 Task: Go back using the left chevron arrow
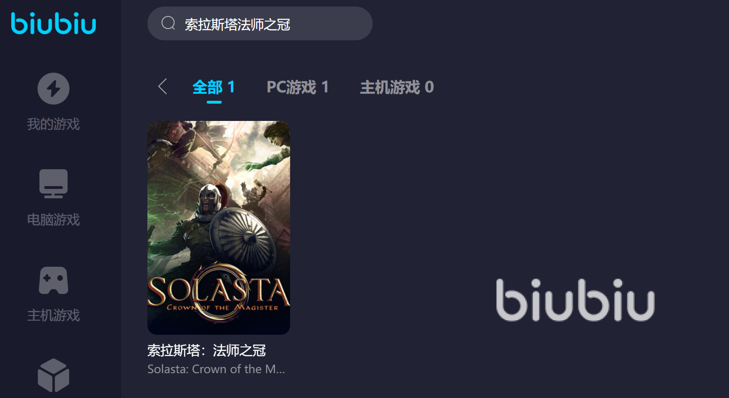(162, 87)
